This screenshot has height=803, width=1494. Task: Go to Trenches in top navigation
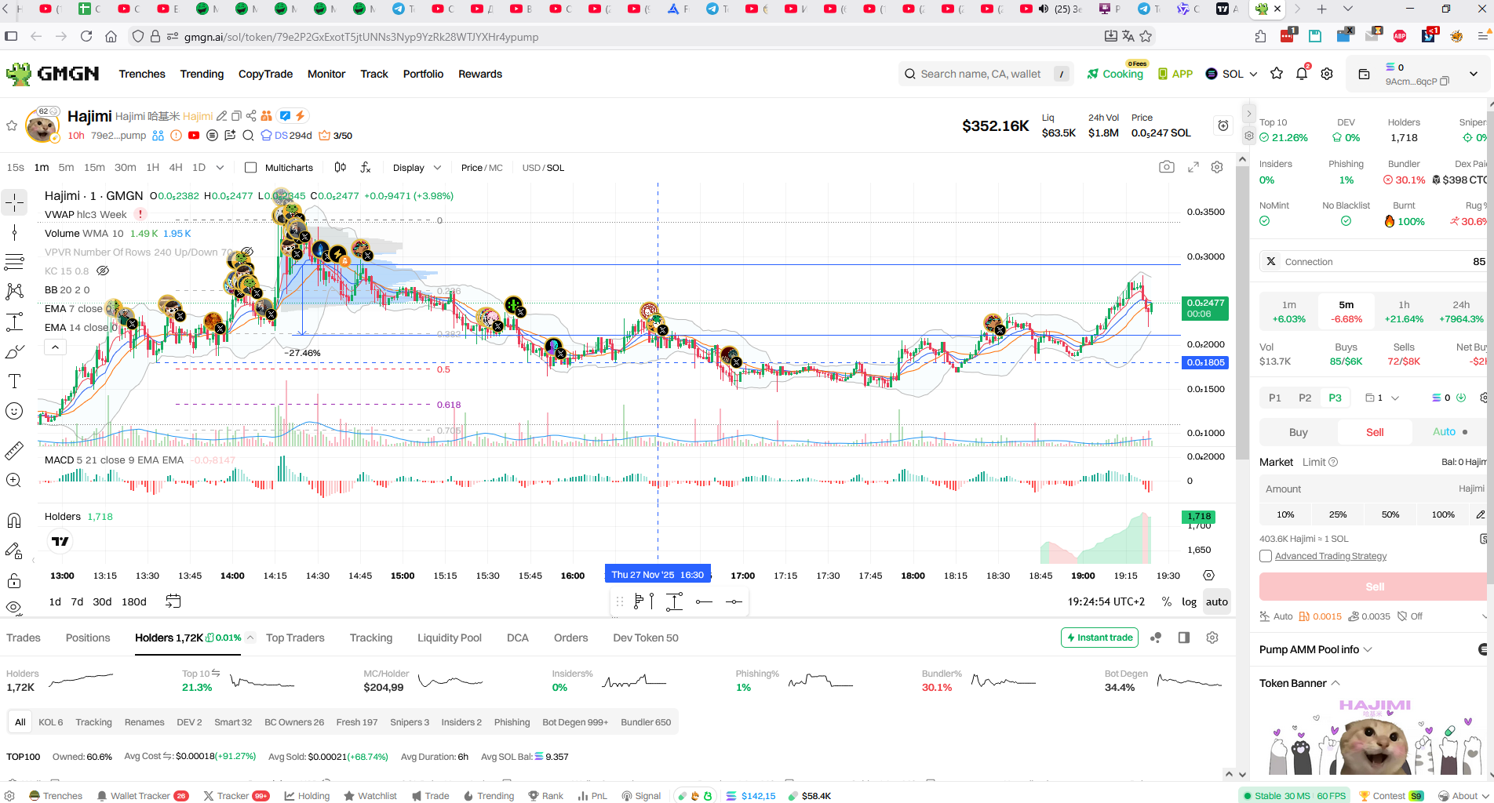[x=142, y=74]
